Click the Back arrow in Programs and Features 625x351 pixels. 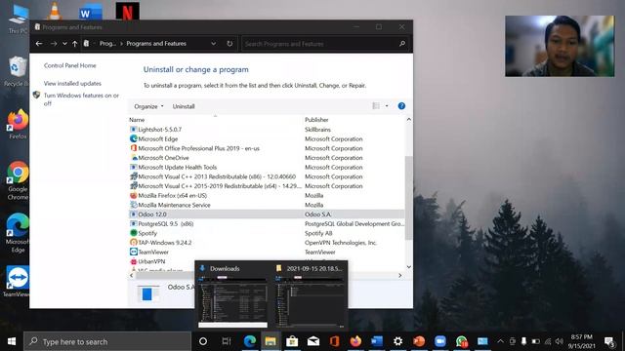(39, 44)
